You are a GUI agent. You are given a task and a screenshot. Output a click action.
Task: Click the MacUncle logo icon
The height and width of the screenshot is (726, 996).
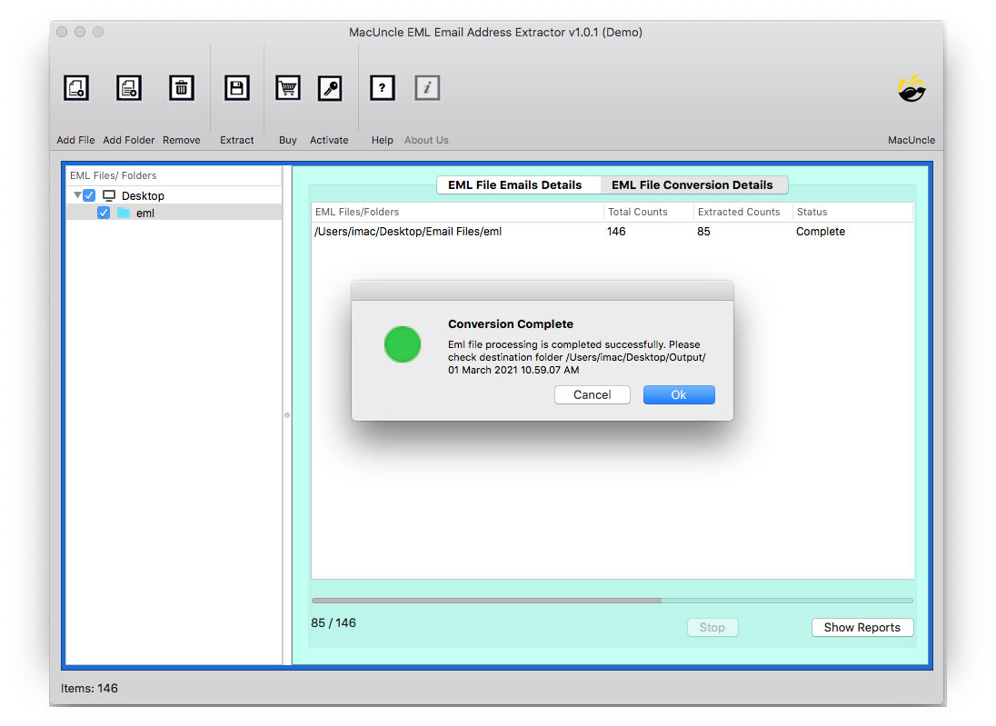pos(911,88)
